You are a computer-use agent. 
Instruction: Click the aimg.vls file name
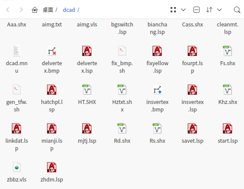click(x=87, y=25)
